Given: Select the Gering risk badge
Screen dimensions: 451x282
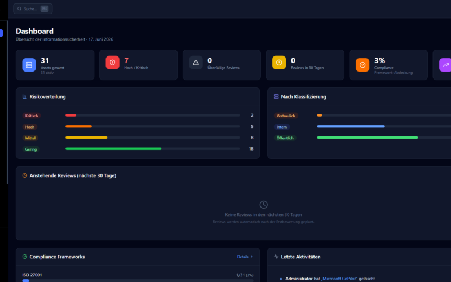Looking at the screenshot, I should click(x=31, y=149).
